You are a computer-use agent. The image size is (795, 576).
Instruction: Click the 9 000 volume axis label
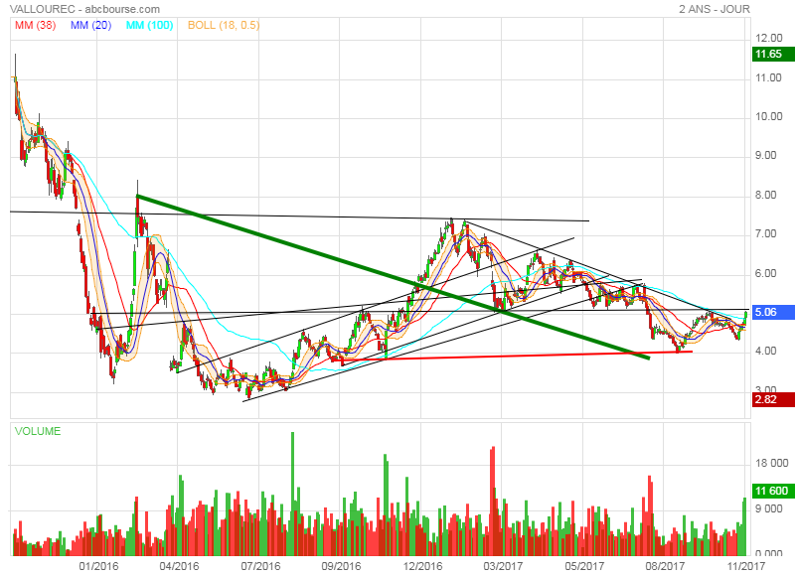768,509
